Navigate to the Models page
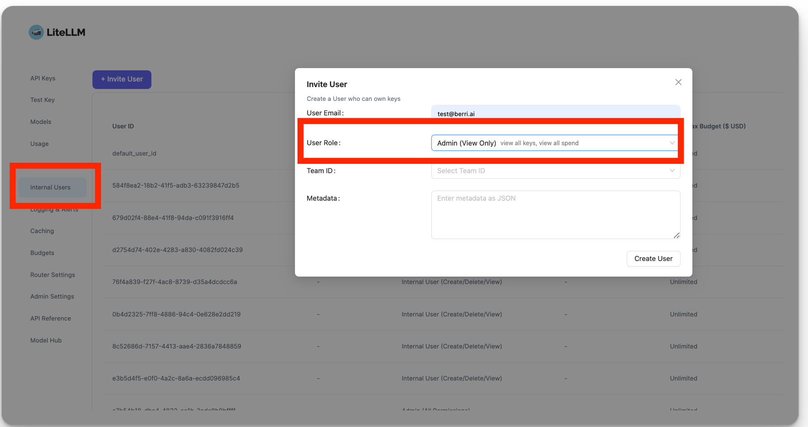 [x=40, y=121]
